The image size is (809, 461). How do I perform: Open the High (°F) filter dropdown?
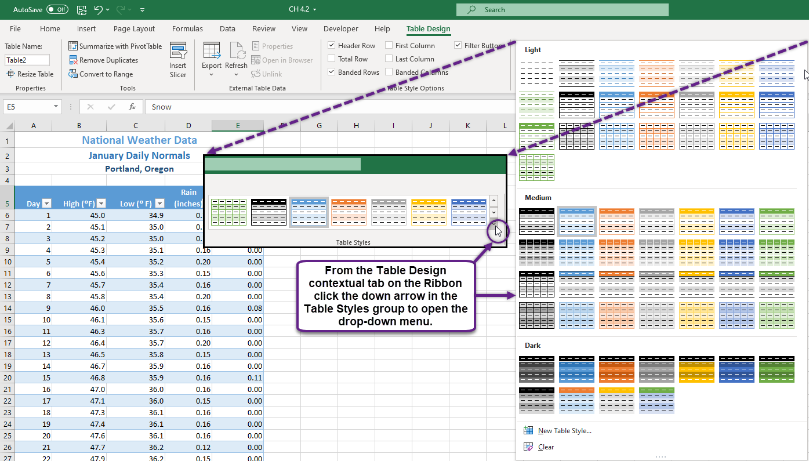click(101, 203)
